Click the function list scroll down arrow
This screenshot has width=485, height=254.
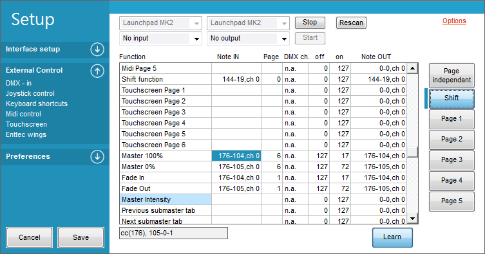(412, 219)
